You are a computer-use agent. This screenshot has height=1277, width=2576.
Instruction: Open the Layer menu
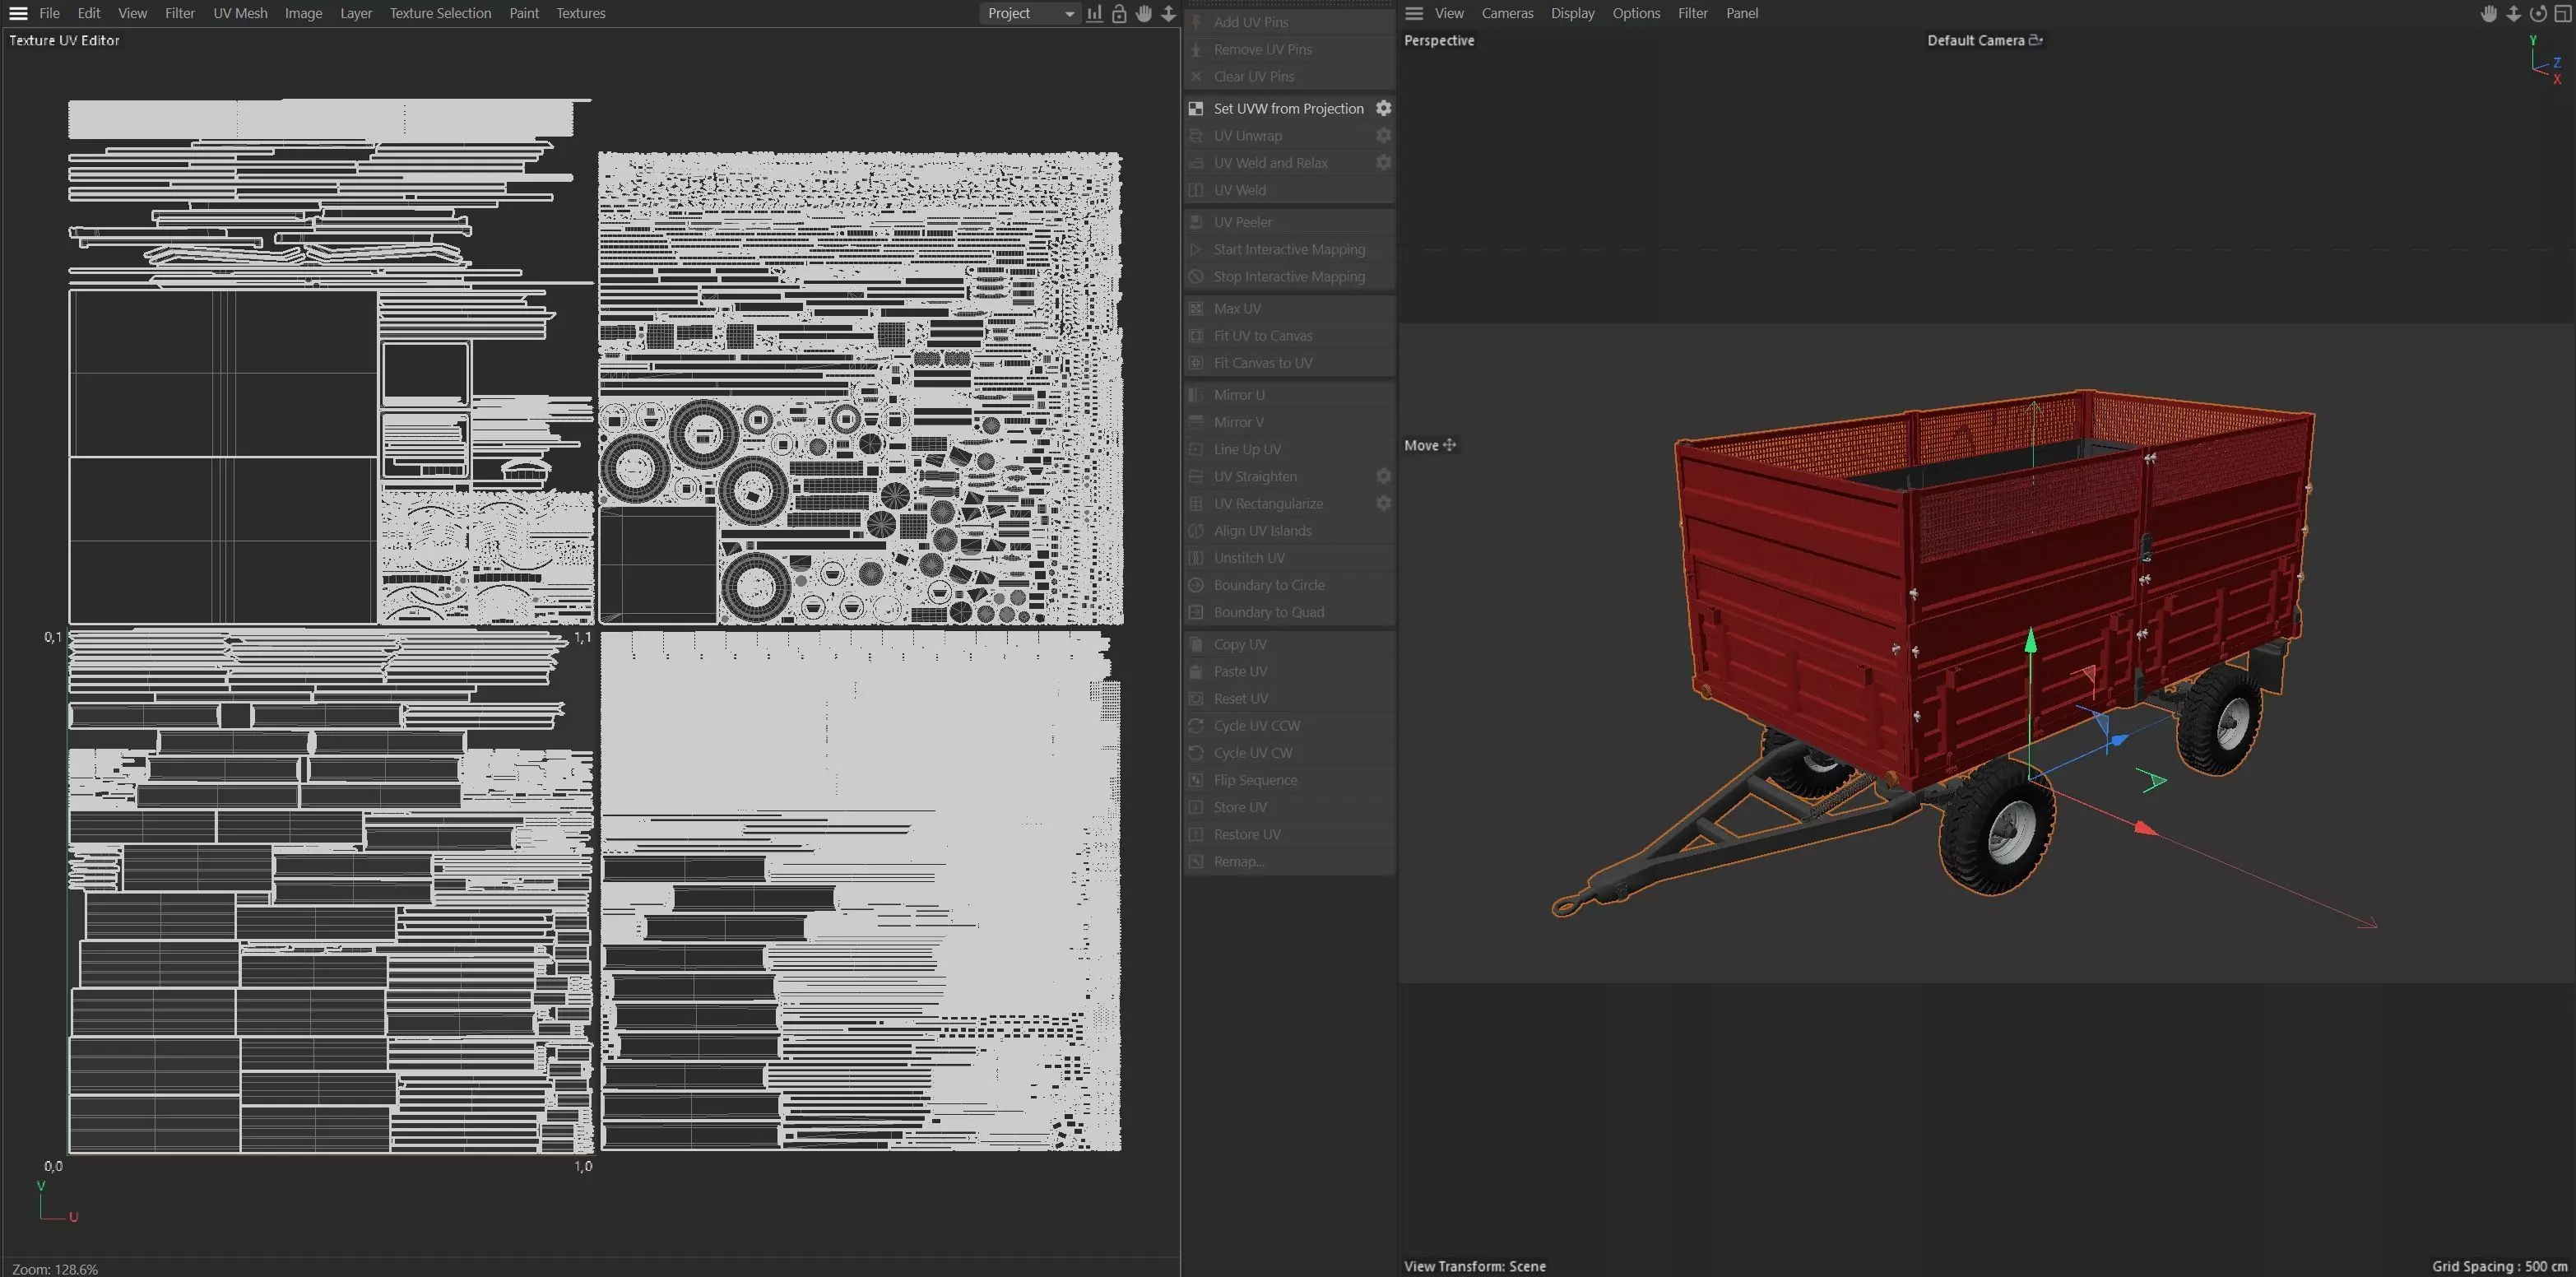[x=356, y=13]
